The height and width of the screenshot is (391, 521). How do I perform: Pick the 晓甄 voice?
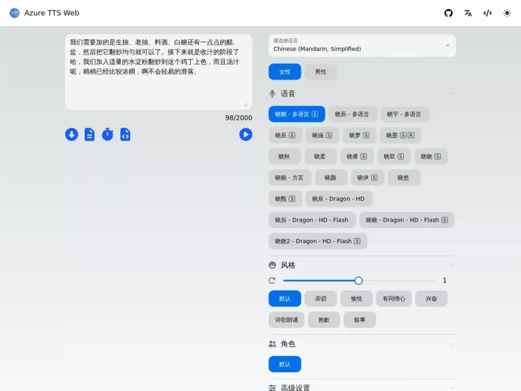tap(285, 199)
